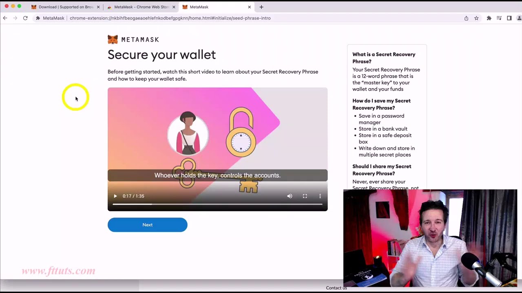Click the blue Next button
The width and height of the screenshot is (522, 293).
click(147, 225)
